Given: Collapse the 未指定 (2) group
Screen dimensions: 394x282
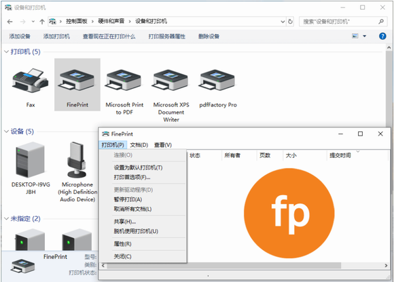Looking at the screenshot, I should click(x=6, y=218).
